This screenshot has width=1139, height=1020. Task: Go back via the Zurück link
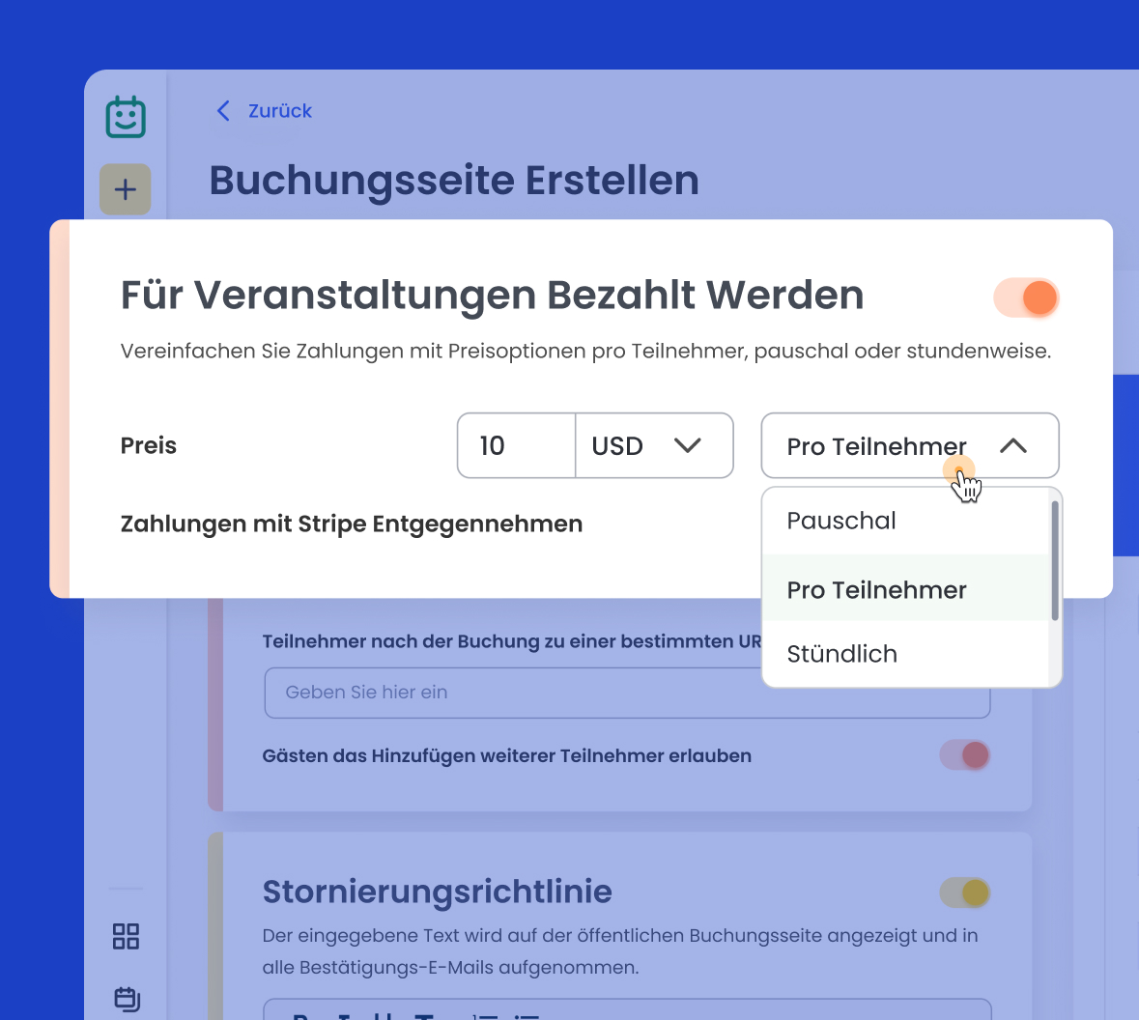tap(279, 111)
